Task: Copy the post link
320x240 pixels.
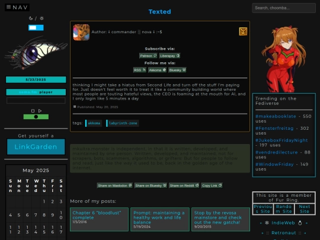Action: tap(212, 185)
